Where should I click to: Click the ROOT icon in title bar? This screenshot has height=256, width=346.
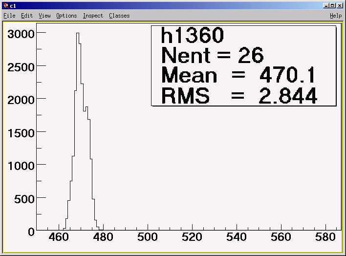click(6, 6)
